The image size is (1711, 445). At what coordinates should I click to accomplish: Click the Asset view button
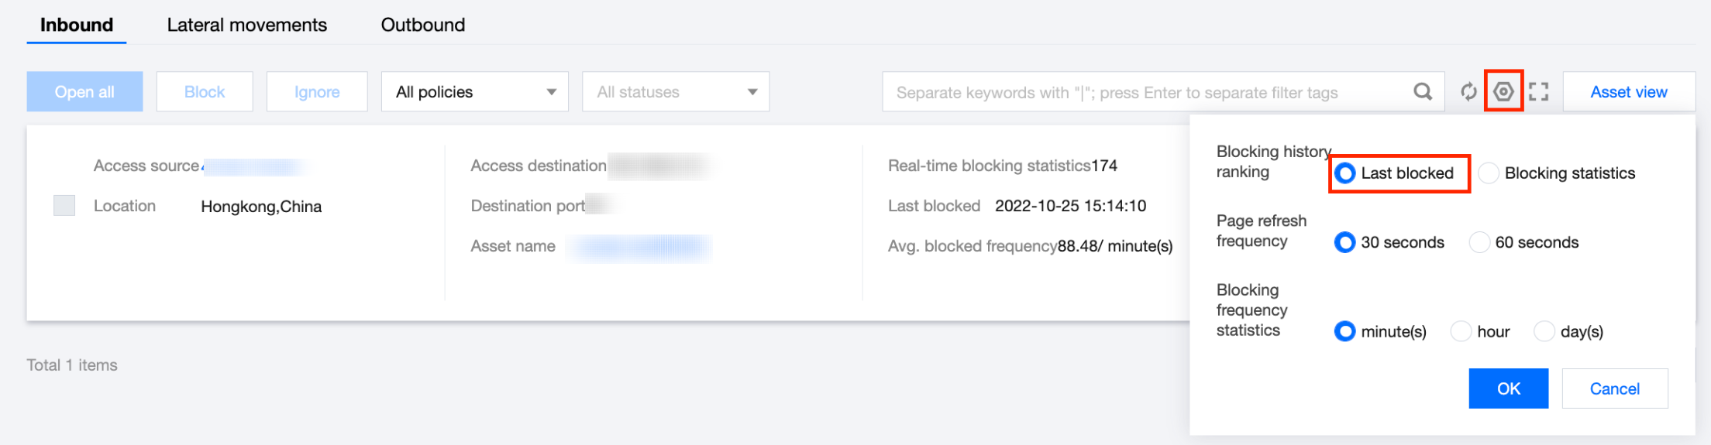coord(1628,92)
